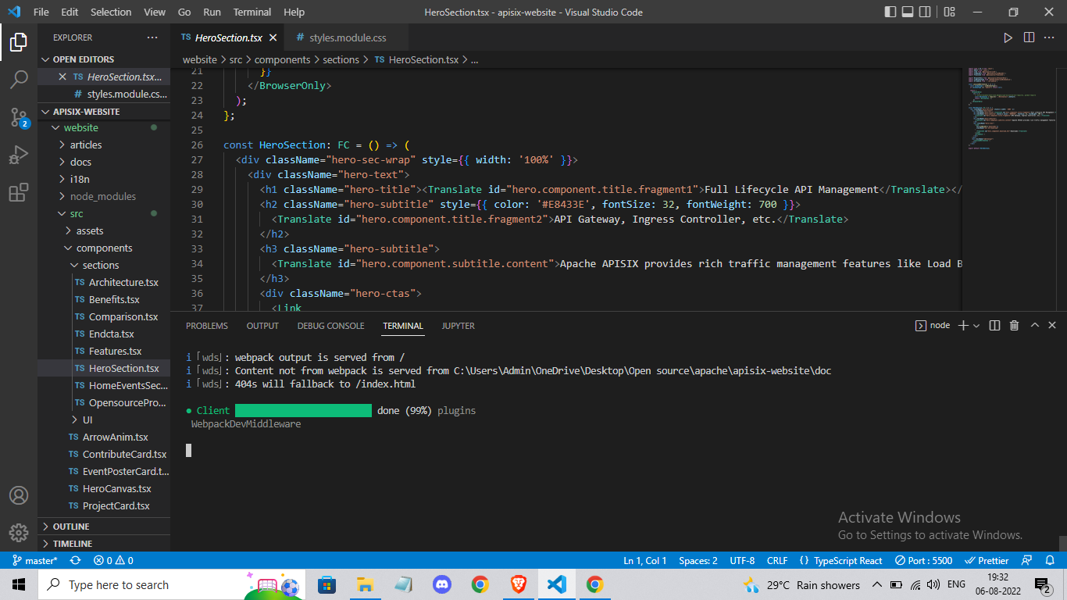The image size is (1067, 600).
Task: Expand the OUTLINE section
Action: click(x=104, y=527)
